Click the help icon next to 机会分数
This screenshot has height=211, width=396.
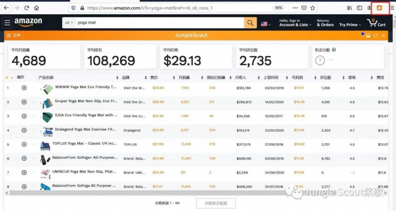point(334,50)
